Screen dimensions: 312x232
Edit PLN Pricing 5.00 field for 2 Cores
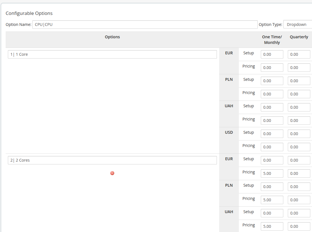coord(272,200)
